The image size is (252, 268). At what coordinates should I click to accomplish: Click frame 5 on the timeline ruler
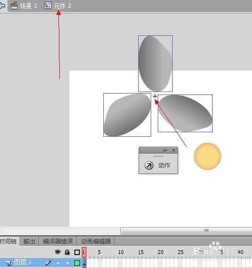(99, 252)
